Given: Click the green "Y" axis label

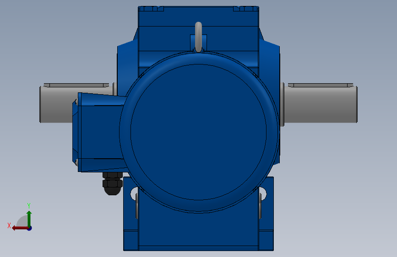Looking at the screenshot, I should coord(29,206).
